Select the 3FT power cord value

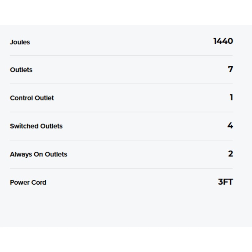click(x=225, y=182)
